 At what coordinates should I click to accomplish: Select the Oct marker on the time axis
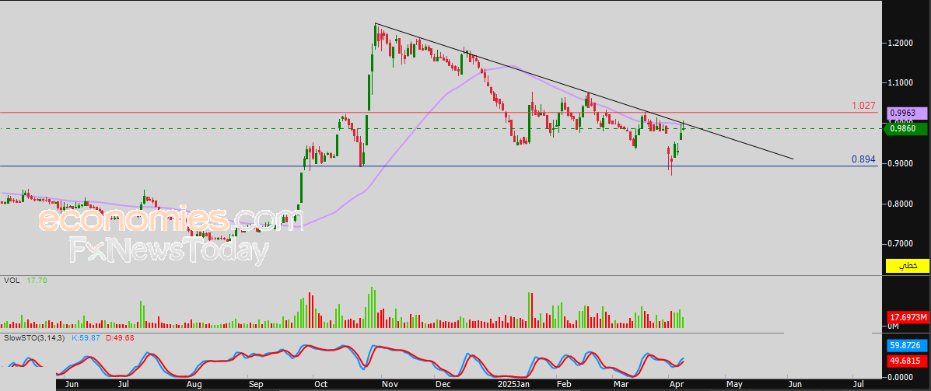pyautogui.click(x=320, y=384)
